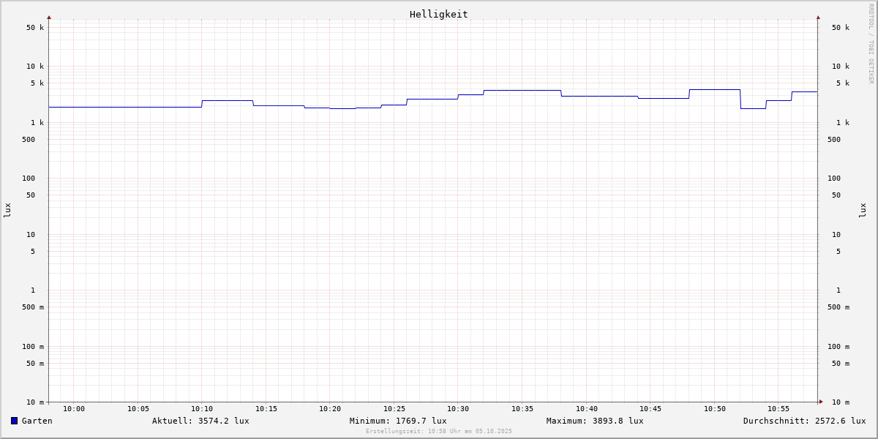Click the red arrowhead atop the right y-axis
This screenshot has width=878, height=439.
tap(818, 17)
